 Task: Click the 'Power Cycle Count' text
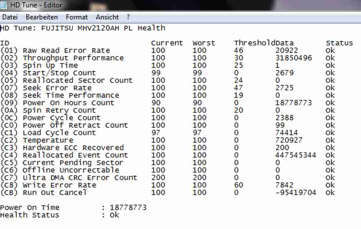pos(62,118)
